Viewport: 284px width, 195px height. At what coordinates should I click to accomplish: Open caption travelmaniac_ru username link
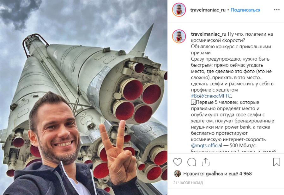[x=208, y=34]
